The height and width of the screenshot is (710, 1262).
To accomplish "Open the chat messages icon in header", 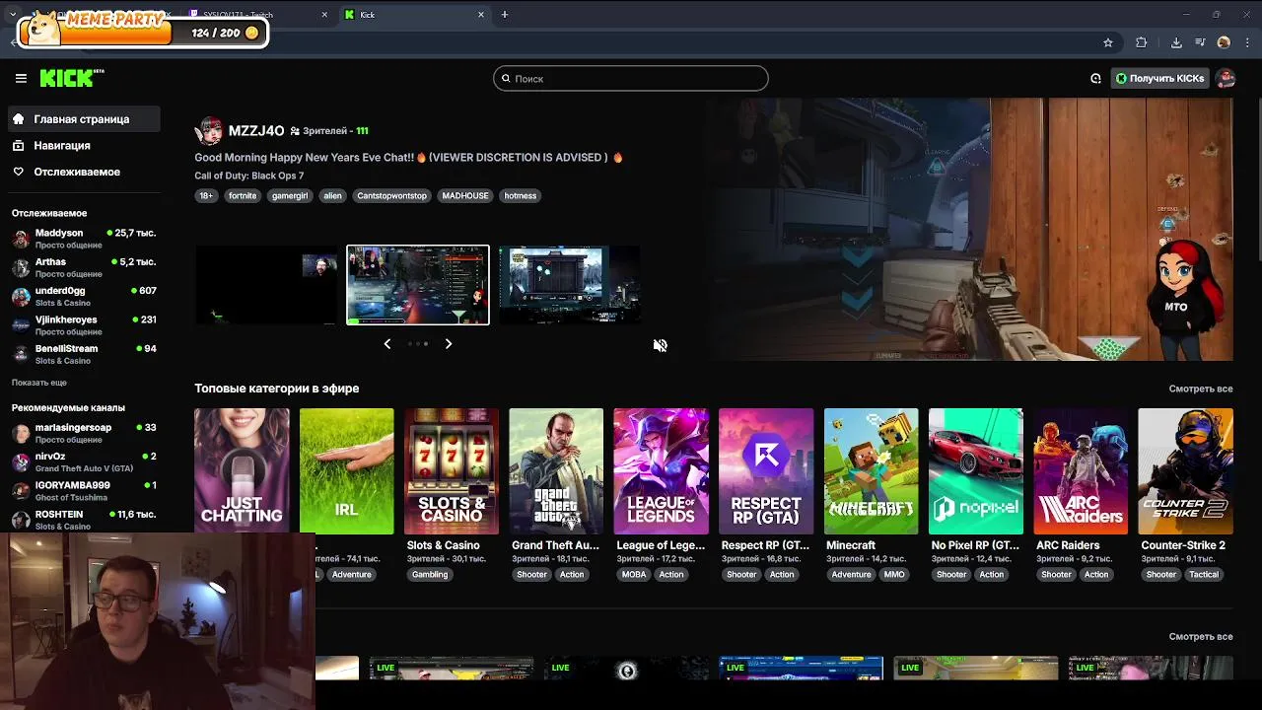I will pos(1095,78).
